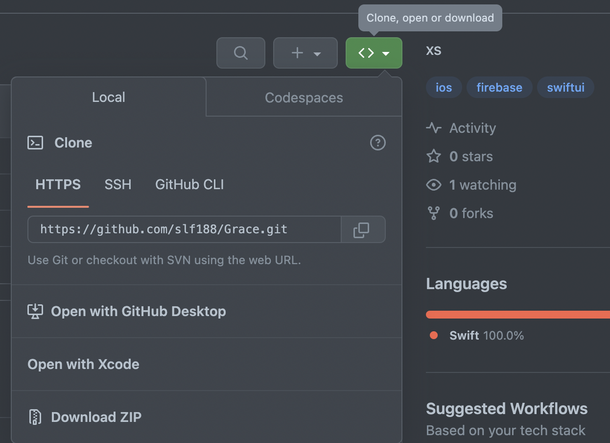This screenshot has width=610, height=443.
Task: Click the fork icon next to forks
Action: click(434, 213)
